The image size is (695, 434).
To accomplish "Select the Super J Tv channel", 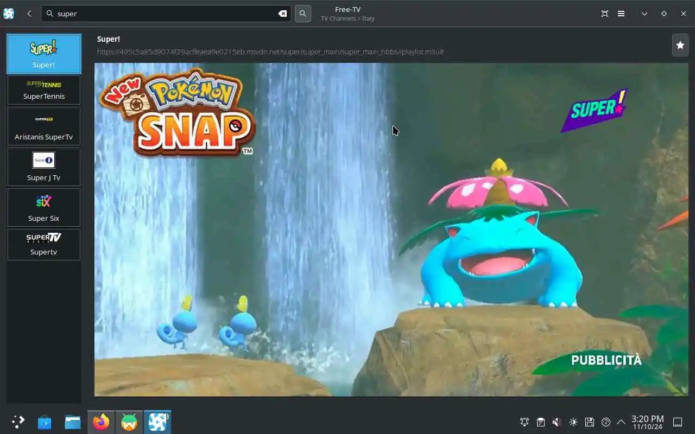I will 44,167.
